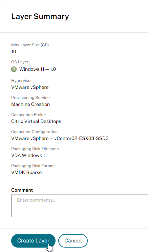The width and height of the screenshot is (148, 252).
Task: Click the Create Layer button
Action: [x=33, y=240]
